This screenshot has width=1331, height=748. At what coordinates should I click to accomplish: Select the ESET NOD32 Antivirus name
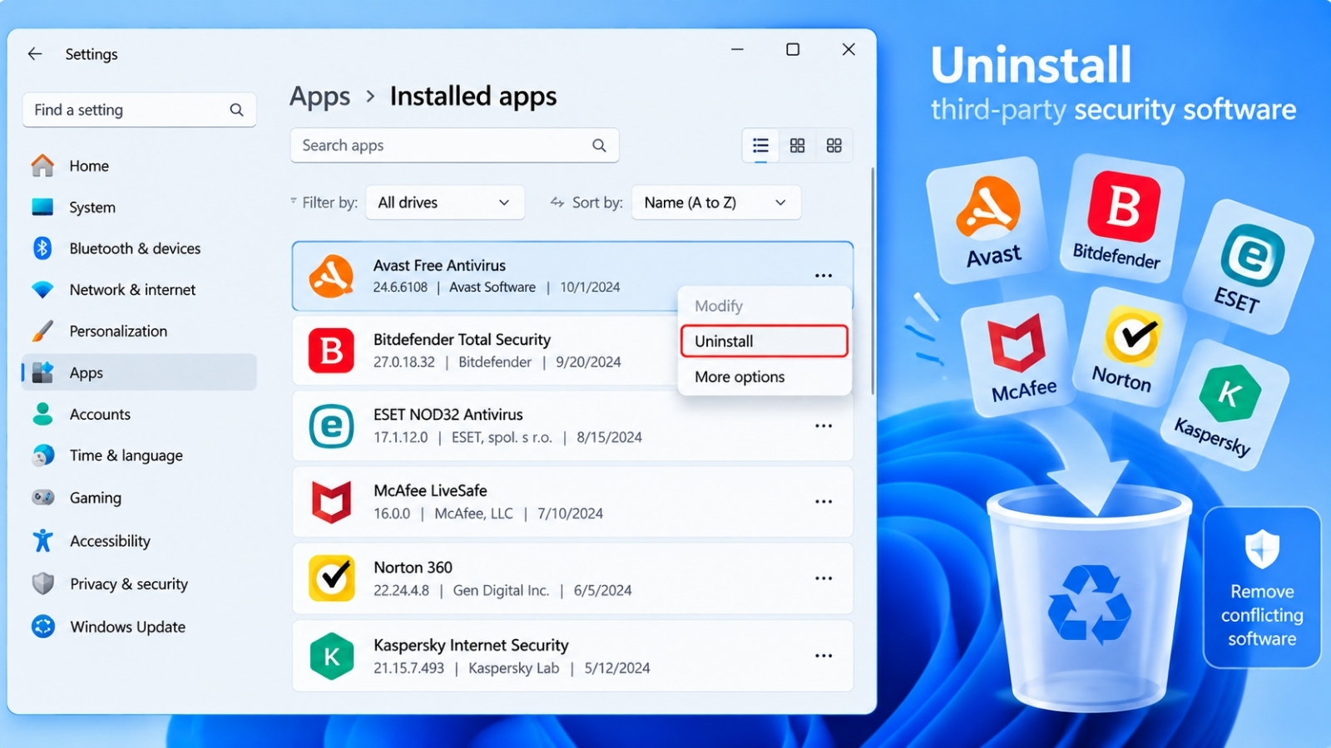(x=448, y=414)
